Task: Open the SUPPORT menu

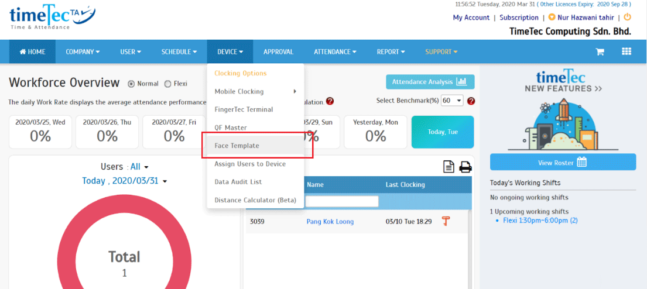Action: click(441, 52)
